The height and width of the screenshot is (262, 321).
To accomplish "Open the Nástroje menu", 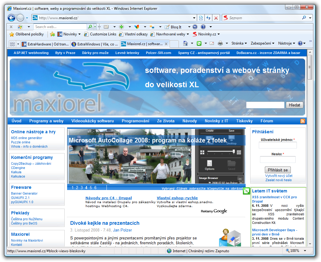I will coord(287,43).
